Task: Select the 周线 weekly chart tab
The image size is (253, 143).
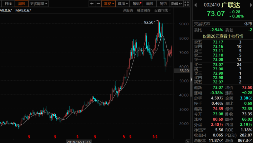Action: pyautogui.click(x=22, y=4)
